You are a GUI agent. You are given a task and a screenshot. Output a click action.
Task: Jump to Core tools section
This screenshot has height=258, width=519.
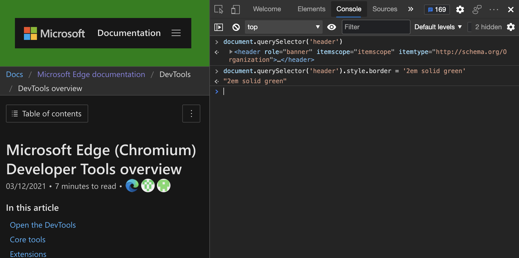pyautogui.click(x=28, y=239)
